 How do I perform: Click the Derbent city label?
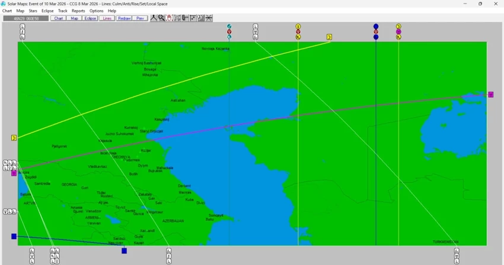pyautogui.click(x=184, y=186)
